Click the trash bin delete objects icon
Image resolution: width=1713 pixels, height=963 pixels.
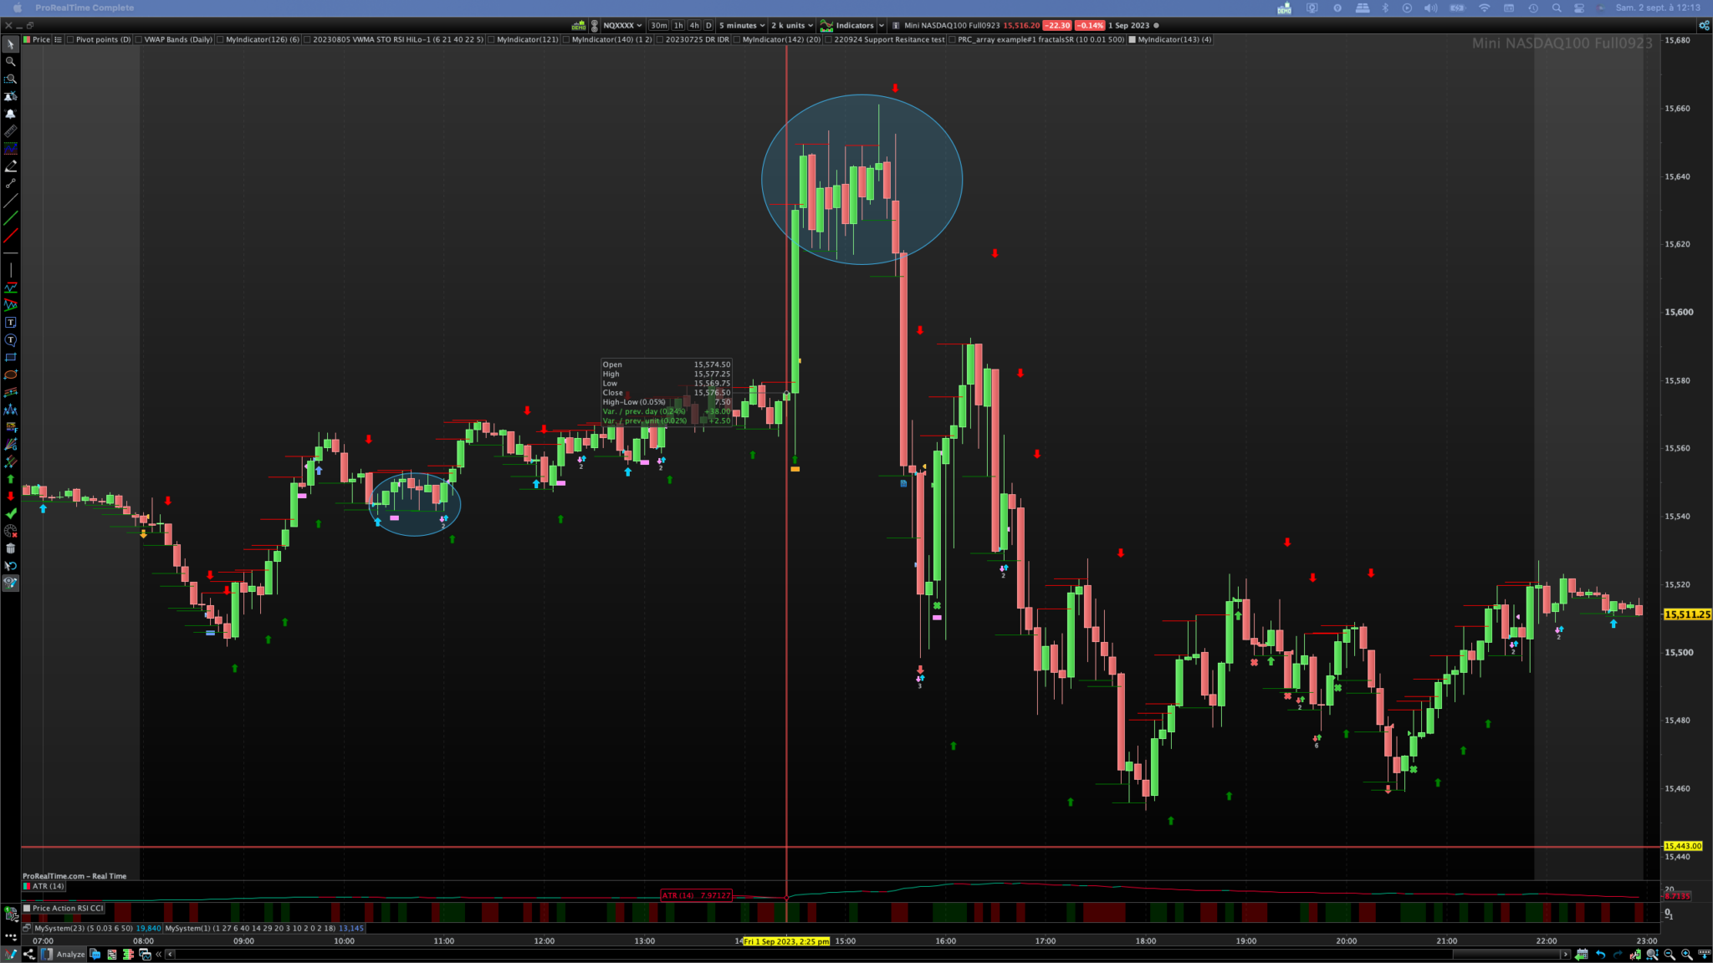pos(10,548)
